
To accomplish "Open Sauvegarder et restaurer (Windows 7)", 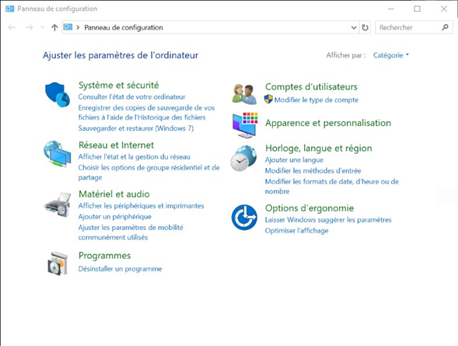I will [136, 128].
